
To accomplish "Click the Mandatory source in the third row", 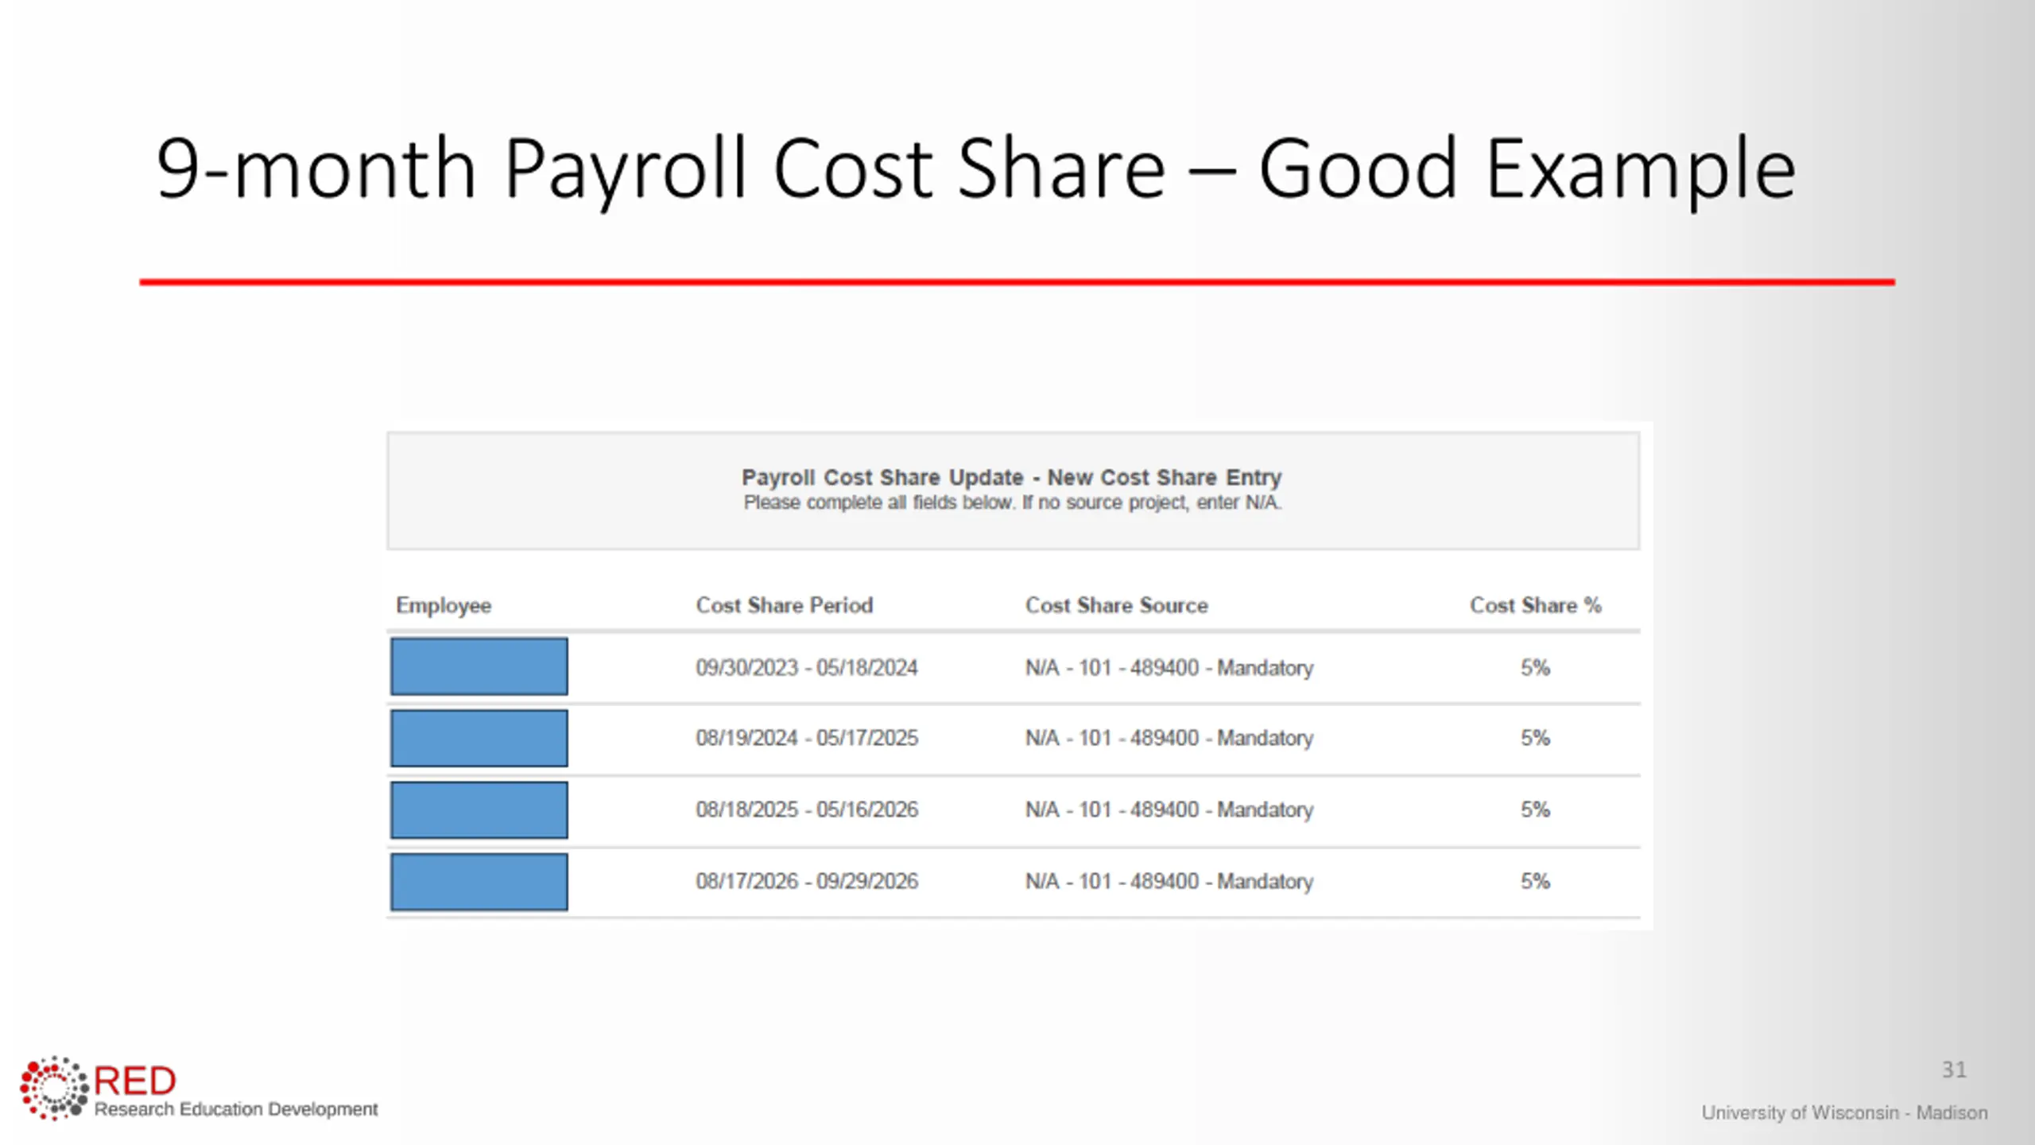I will point(1169,809).
